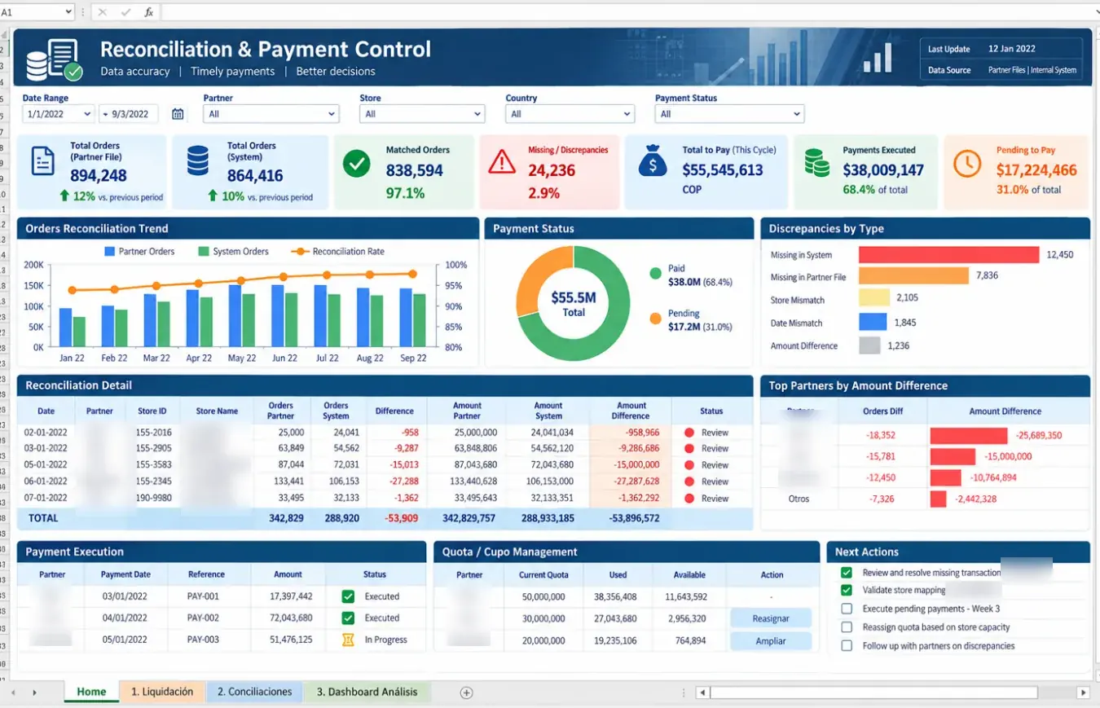This screenshot has height=708, width=1100.
Task: Click the Total to Pay money bag icon
Action: (653, 162)
